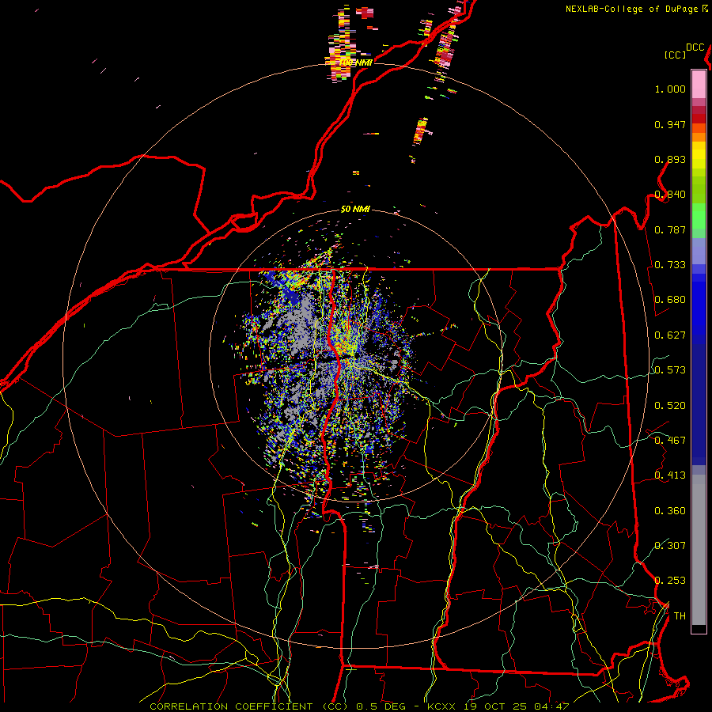Viewport: 712px width, 712px height.
Task: Click the CORRELATION COEFFICIENT (CC) caption
Action: 249,706
